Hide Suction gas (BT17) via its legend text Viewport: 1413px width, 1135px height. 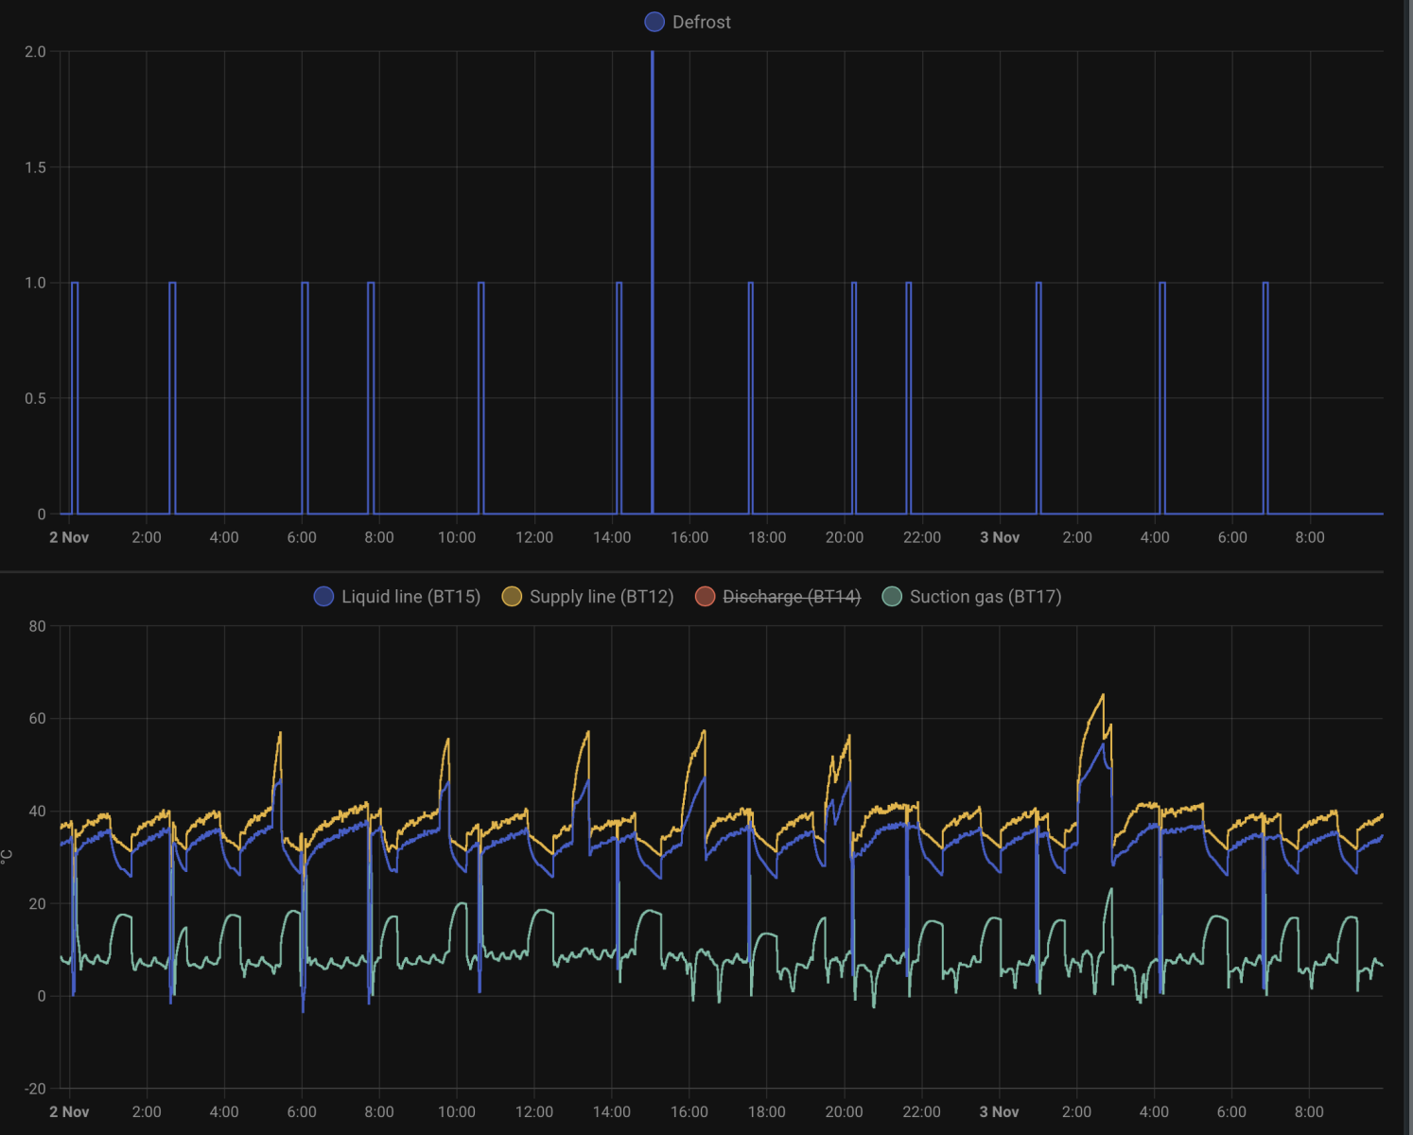pos(985,597)
